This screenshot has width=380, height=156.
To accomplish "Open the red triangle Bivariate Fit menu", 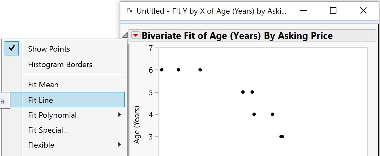I will tap(136, 35).
